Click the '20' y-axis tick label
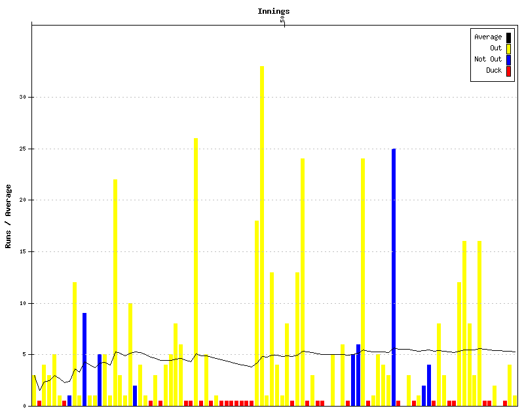 click(x=22, y=200)
